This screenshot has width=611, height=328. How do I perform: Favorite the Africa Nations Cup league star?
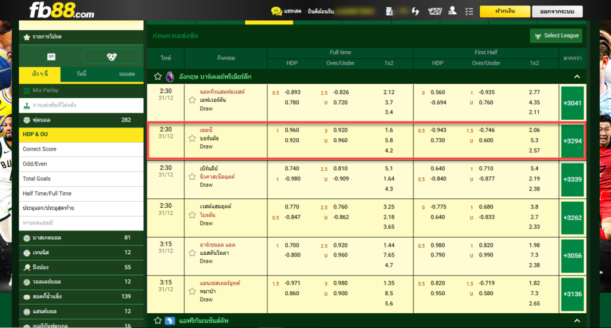(x=158, y=321)
